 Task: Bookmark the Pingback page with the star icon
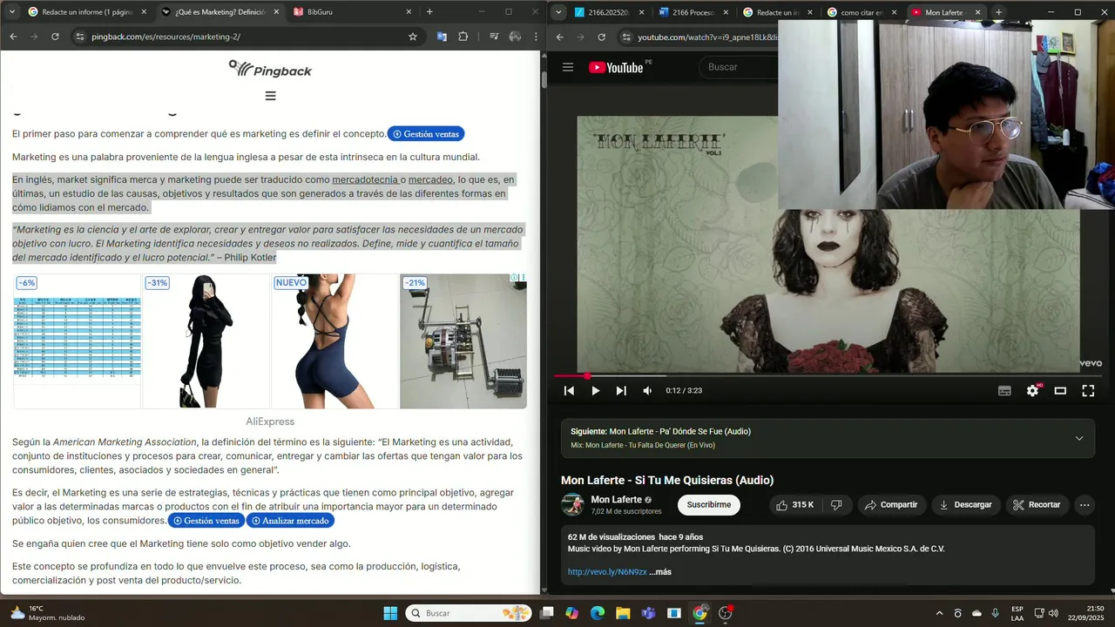tap(413, 37)
